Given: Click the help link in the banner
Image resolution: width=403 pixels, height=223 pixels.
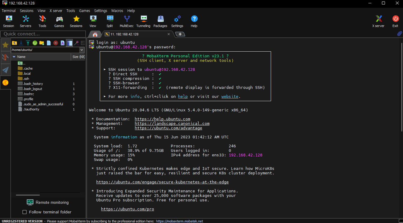Looking at the screenshot, I should 183,96.
